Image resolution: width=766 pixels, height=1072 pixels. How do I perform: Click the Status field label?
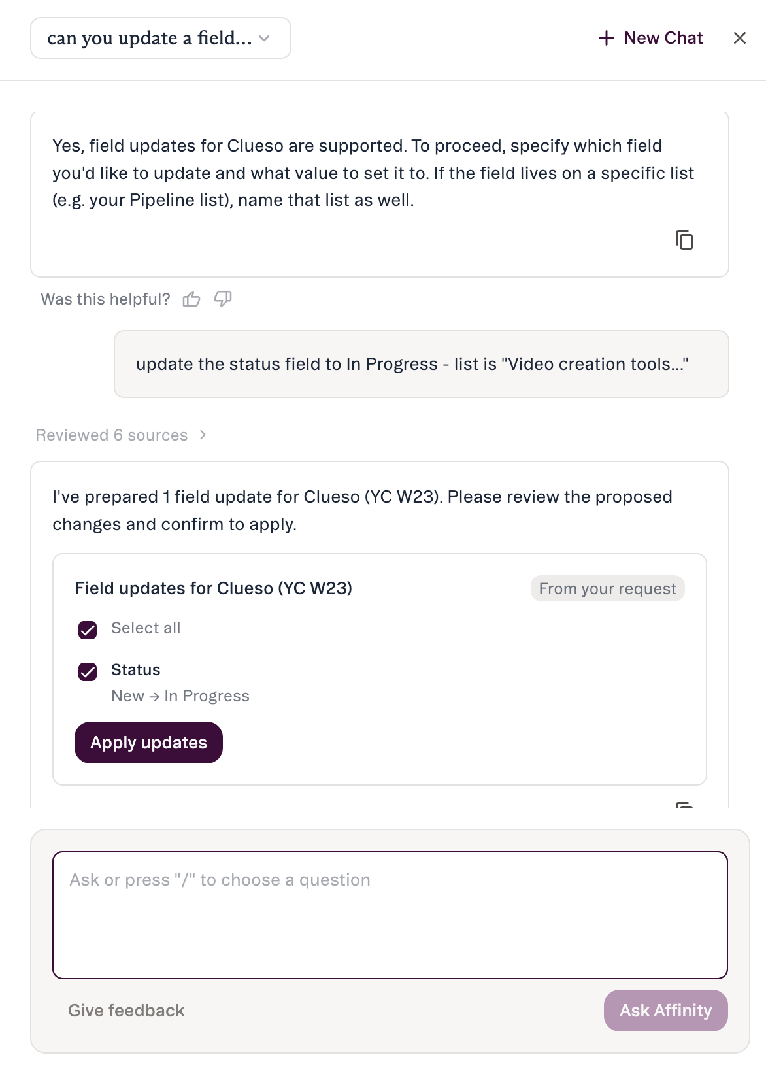pyautogui.click(x=136, y=670)
